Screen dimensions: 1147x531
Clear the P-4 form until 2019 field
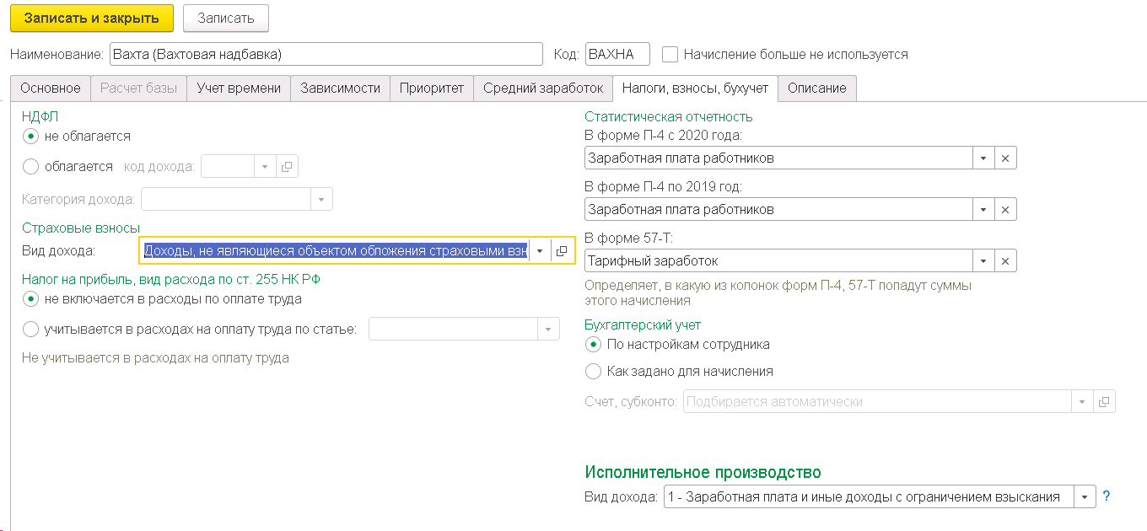click(x=1005, y=210)
